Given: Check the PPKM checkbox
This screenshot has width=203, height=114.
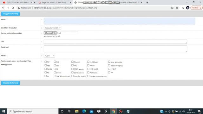Looking at the screenshot, I should click(x=88, y=66).
